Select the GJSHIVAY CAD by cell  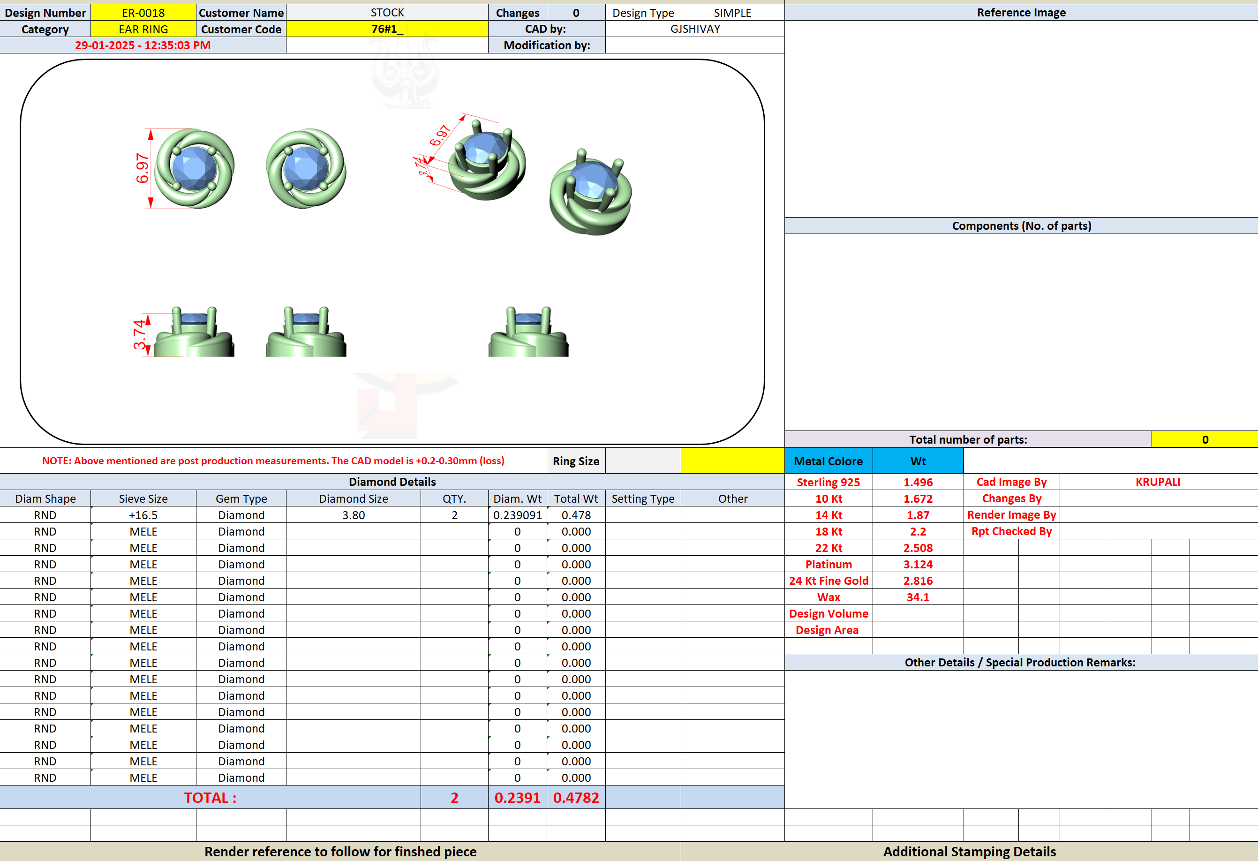coord(694,29)
